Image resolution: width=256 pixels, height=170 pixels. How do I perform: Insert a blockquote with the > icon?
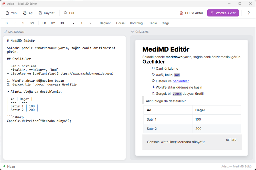[x=90, y=23]
